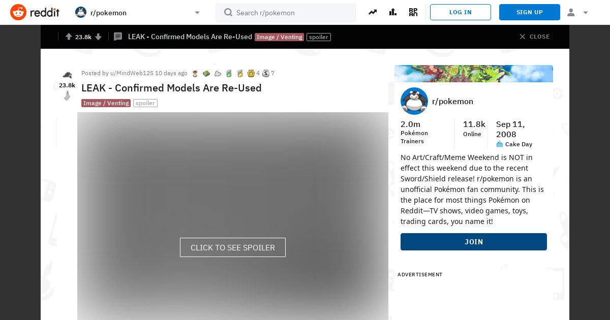The image size is (610, 320).
Task: Open the user account icon
Action: pos(571,12)
